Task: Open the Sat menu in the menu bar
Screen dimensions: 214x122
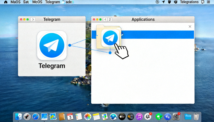Action: click(26, 2)
